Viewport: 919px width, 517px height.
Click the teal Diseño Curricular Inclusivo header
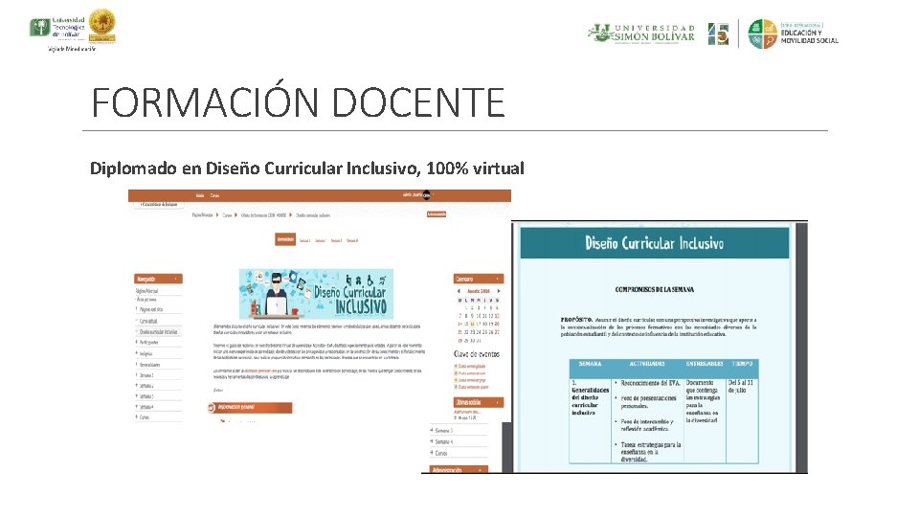[654, 242]
